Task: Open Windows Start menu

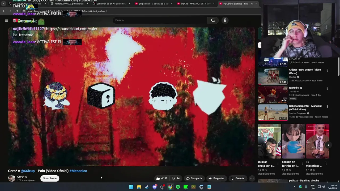Action: tap(131, 187)
